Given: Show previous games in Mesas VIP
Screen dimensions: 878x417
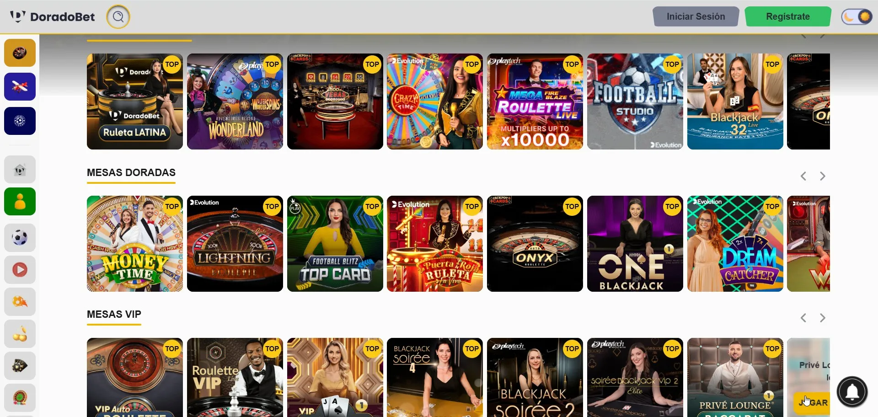Looking at the screenshot, I should pos(803,318).
